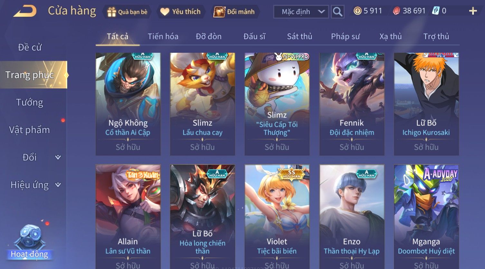
Task: Tap the red gem currency icon
Action: (x=396, y=11)
